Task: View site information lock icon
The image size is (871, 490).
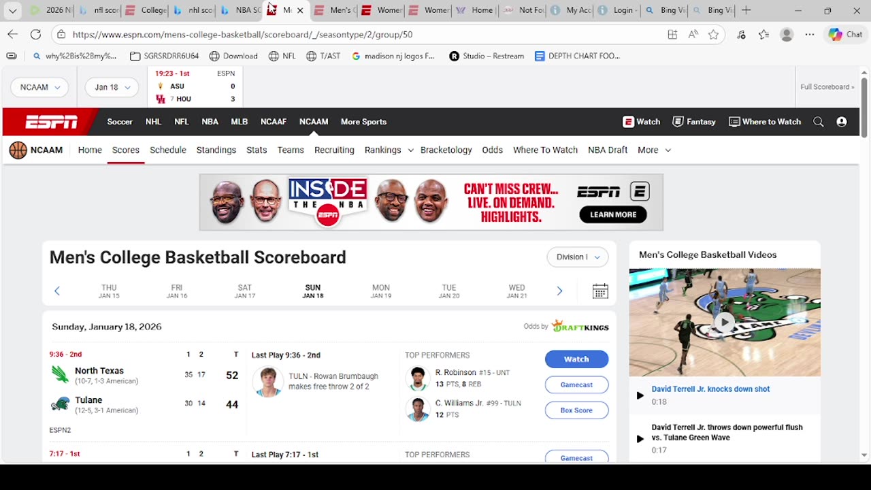Action: (61, 34)
